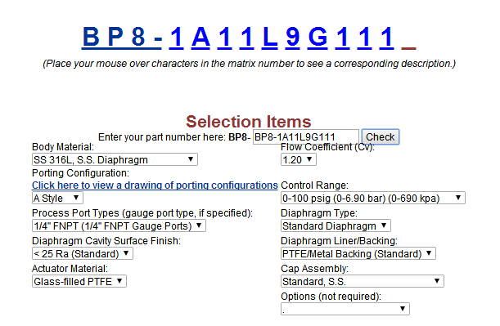Viewport: 500px width, 326px height.
Task: Click the BP8- prefix in matrix number
Action: 122,38
